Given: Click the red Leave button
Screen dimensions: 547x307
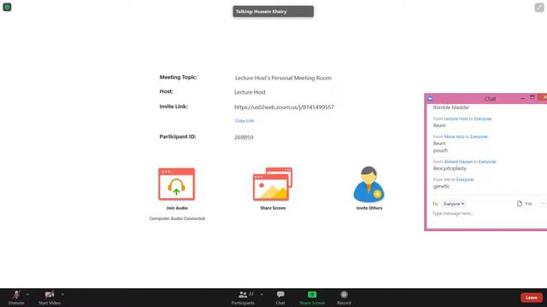Looking at the screenshot, I should [x=532, y=298].
